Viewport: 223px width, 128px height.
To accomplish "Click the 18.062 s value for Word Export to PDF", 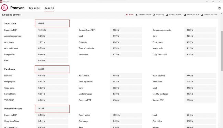I will click(x=52, y=30).
